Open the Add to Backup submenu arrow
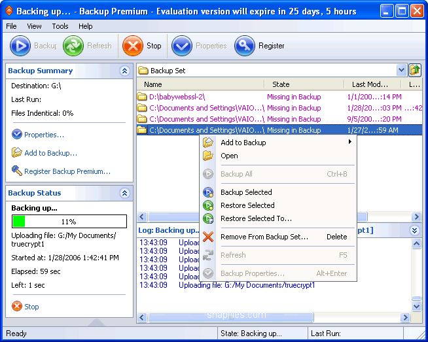 pyautogui.click(x=349, y=142)
